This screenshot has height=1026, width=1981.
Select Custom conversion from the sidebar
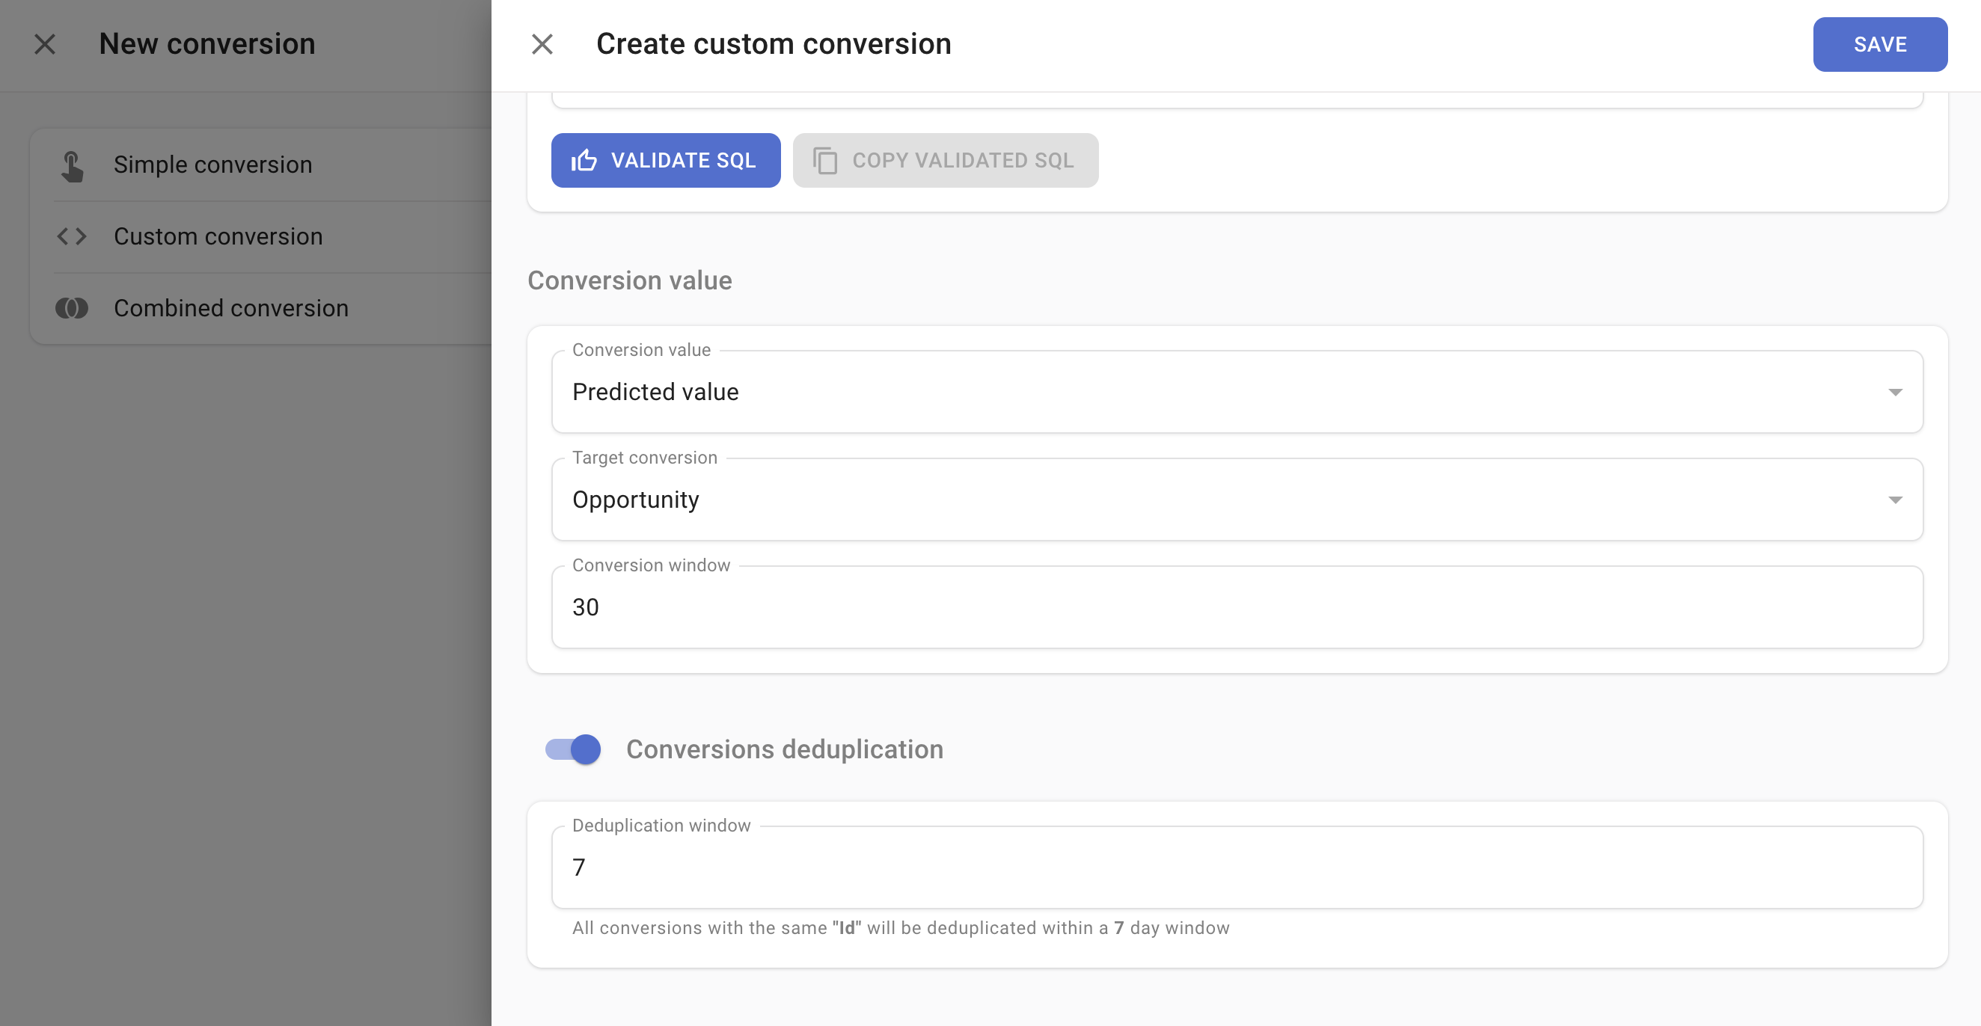point(218,236)
